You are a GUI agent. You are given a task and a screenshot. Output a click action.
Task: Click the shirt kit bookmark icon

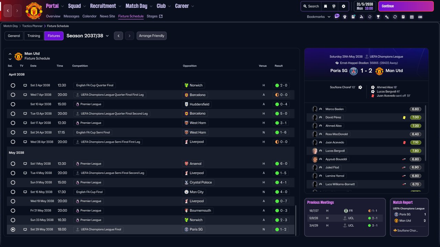click(345, 17)
